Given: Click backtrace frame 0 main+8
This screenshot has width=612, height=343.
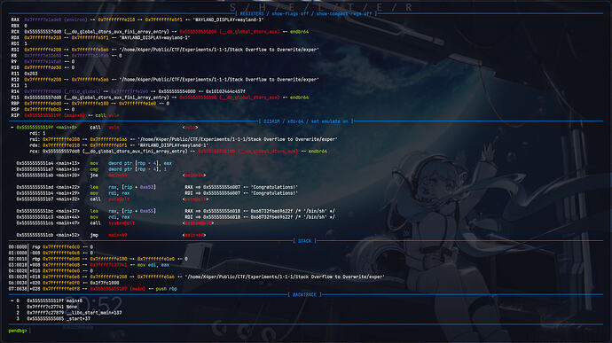Looking at the screenshot, I should (x=46, y=300).
